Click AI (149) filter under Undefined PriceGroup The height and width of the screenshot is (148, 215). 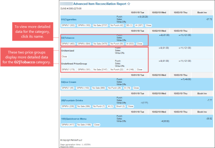click(130, 70)
